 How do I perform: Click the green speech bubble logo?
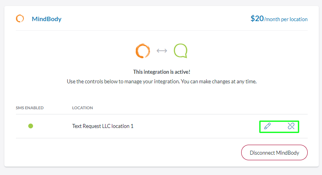click(x=180, y=51)
